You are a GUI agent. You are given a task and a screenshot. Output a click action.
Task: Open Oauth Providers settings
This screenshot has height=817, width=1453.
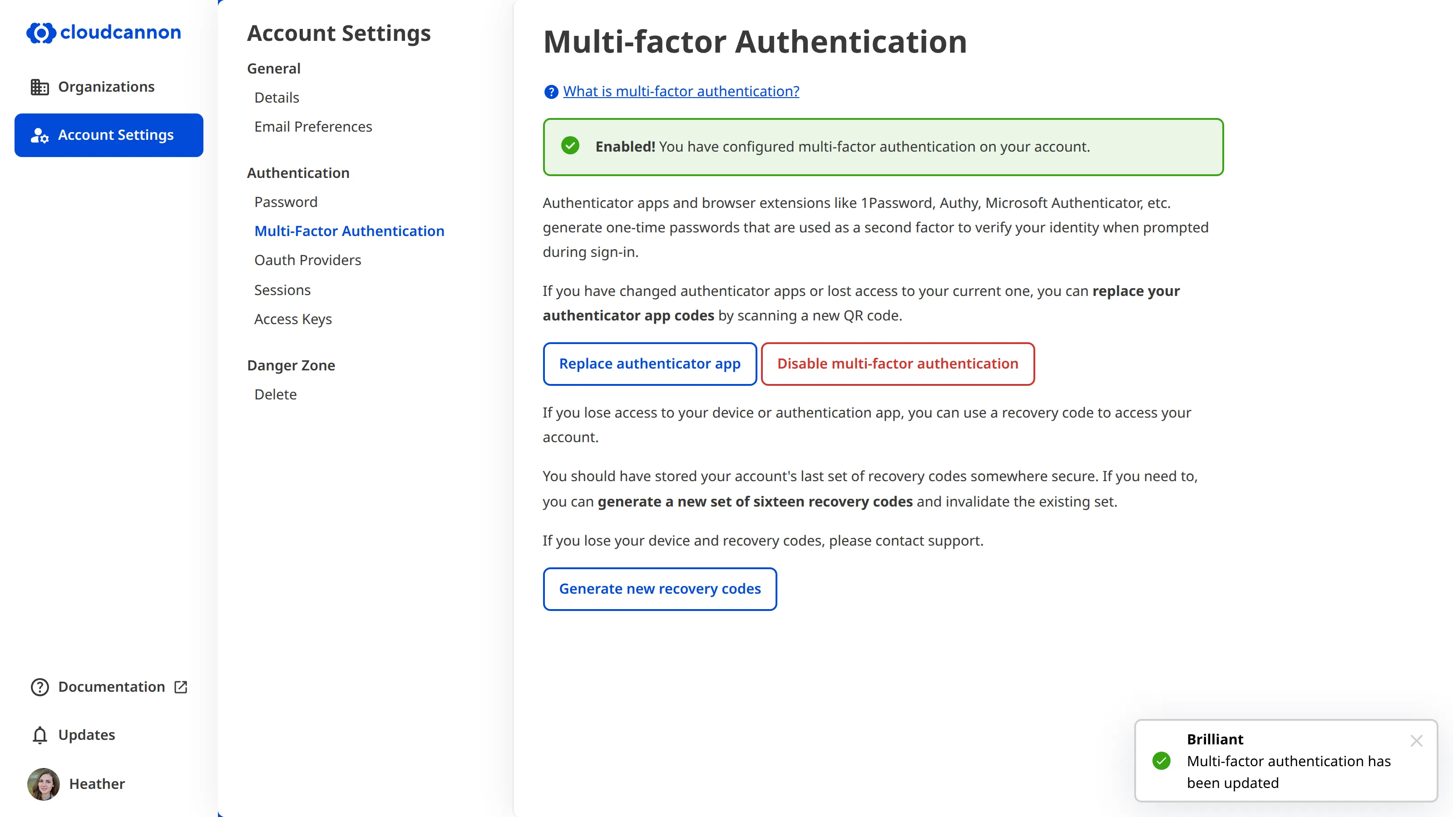307,260
